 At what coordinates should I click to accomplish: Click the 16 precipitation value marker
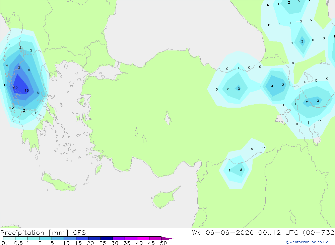click(x=26, y=90)
